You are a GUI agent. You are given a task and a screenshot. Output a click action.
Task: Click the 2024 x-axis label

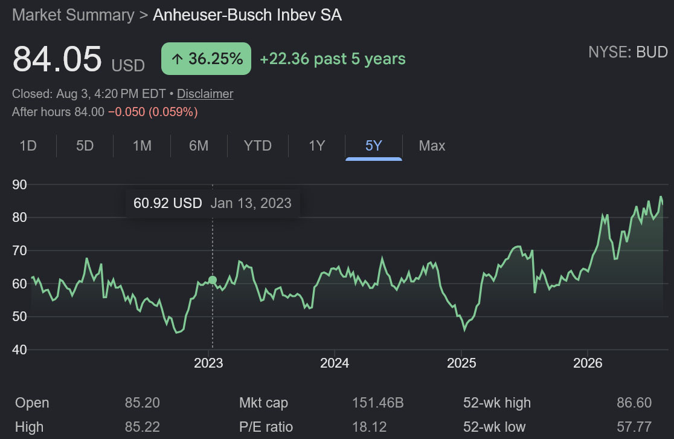(335, 363)
